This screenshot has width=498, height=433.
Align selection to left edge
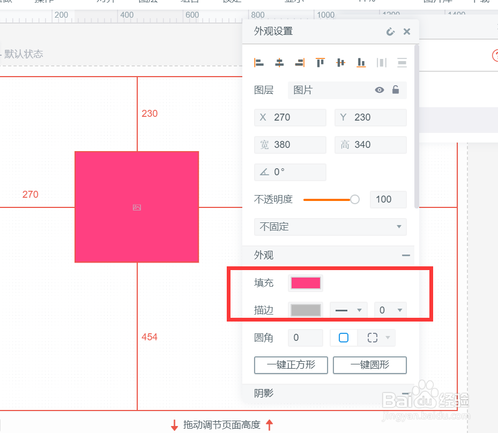click(x=259, y=63)
